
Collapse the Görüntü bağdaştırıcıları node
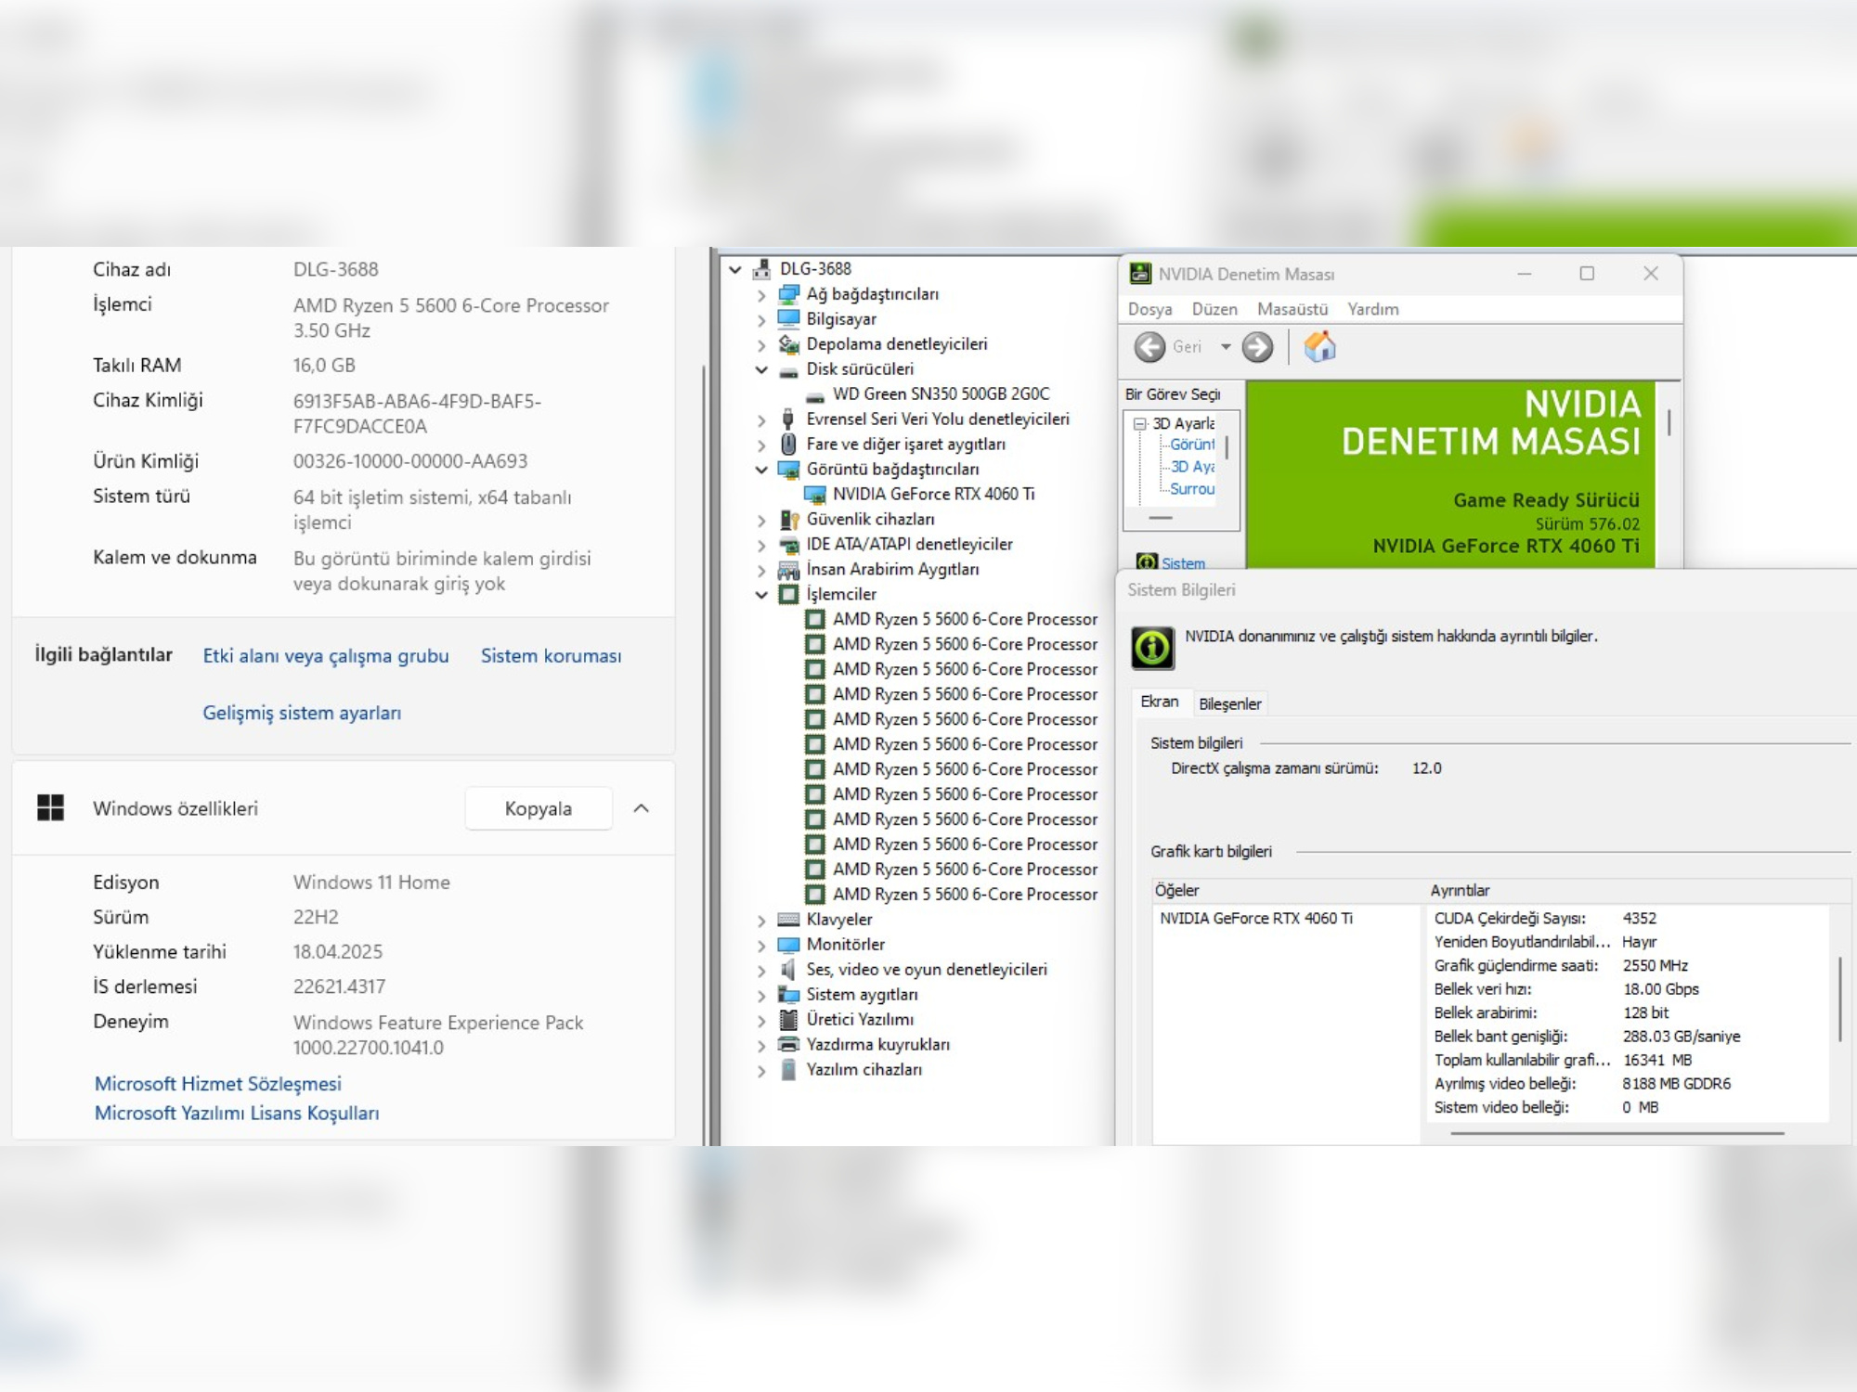click(x=761, y=470)
